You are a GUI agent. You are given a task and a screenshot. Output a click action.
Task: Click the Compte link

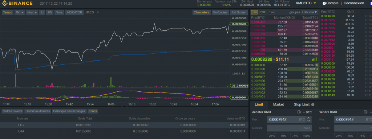pyautogui.click(x=332, y=3)
